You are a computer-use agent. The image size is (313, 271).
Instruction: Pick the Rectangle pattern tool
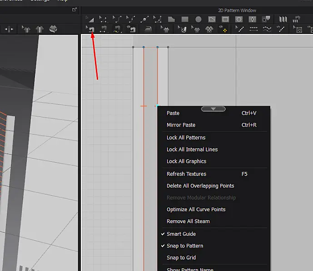pos(185,19)
